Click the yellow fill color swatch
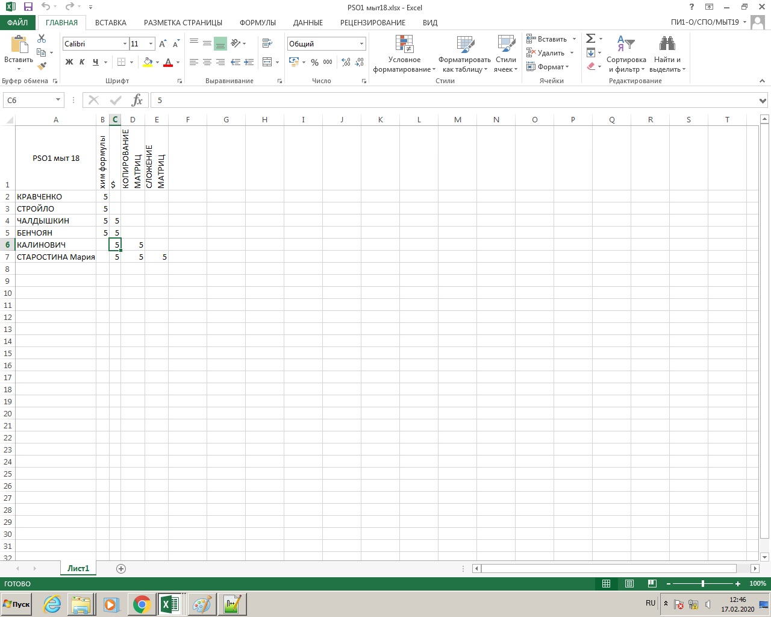The image size is (771, 617). [x=148, y=62]
